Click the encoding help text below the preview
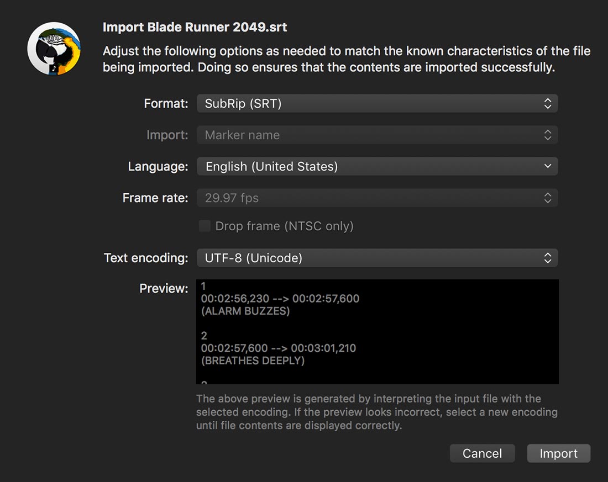 point(376,412)
